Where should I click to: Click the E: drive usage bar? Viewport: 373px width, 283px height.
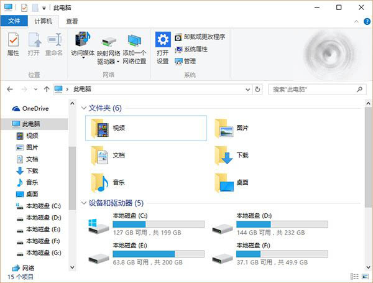(x=159, y=254)
